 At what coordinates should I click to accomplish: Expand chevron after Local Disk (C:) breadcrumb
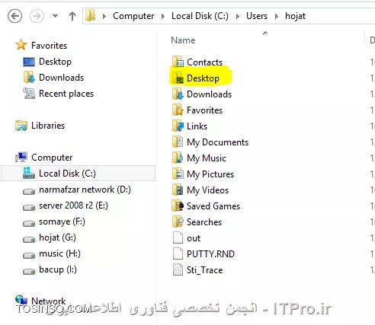coord(238,17)
